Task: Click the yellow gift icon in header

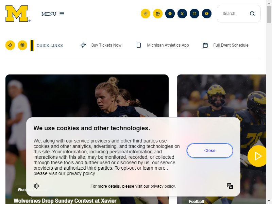Action: 158,14
